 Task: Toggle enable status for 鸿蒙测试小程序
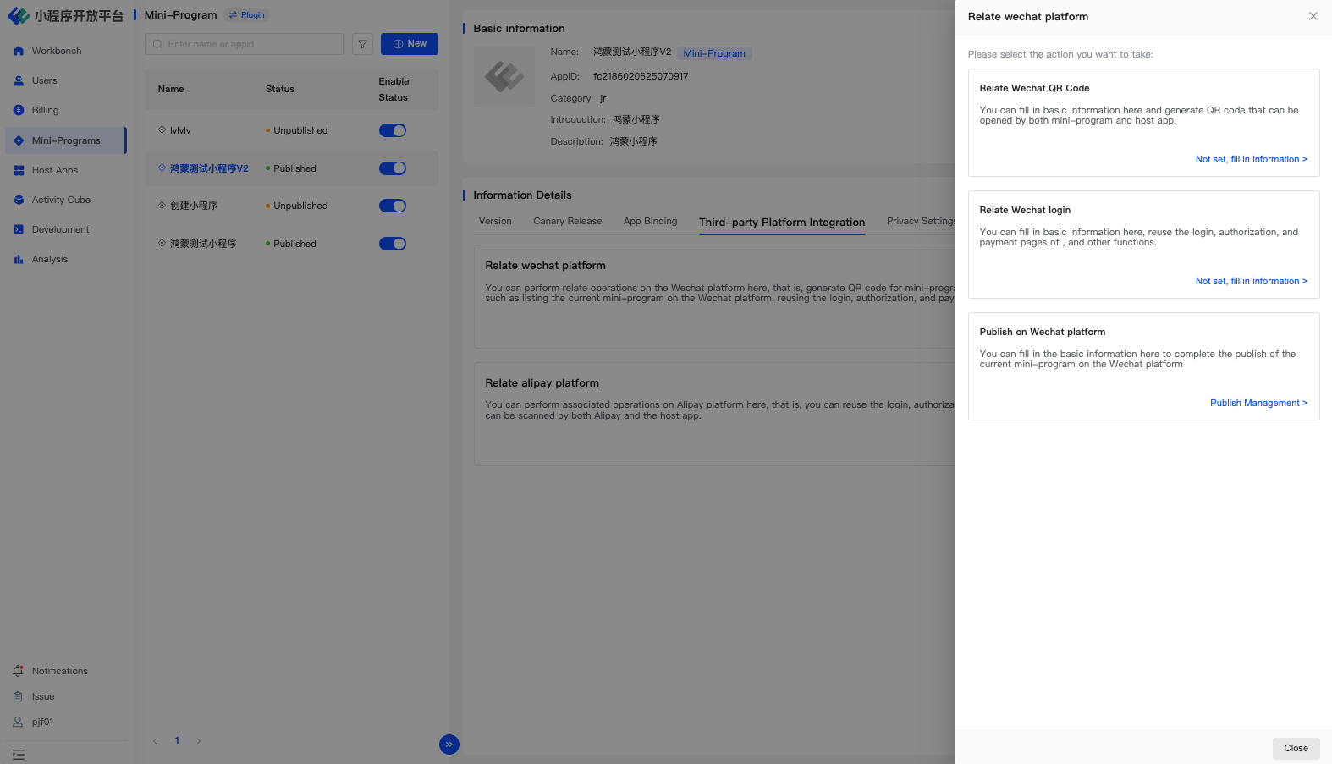tap(393, 244)
